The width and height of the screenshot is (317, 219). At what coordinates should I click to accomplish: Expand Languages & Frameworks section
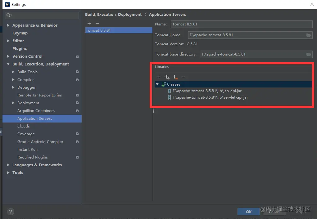(x=8, y=165)
